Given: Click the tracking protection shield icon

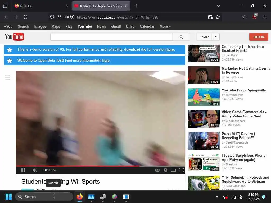Looking at the screenshot, I should click(52, 17).
